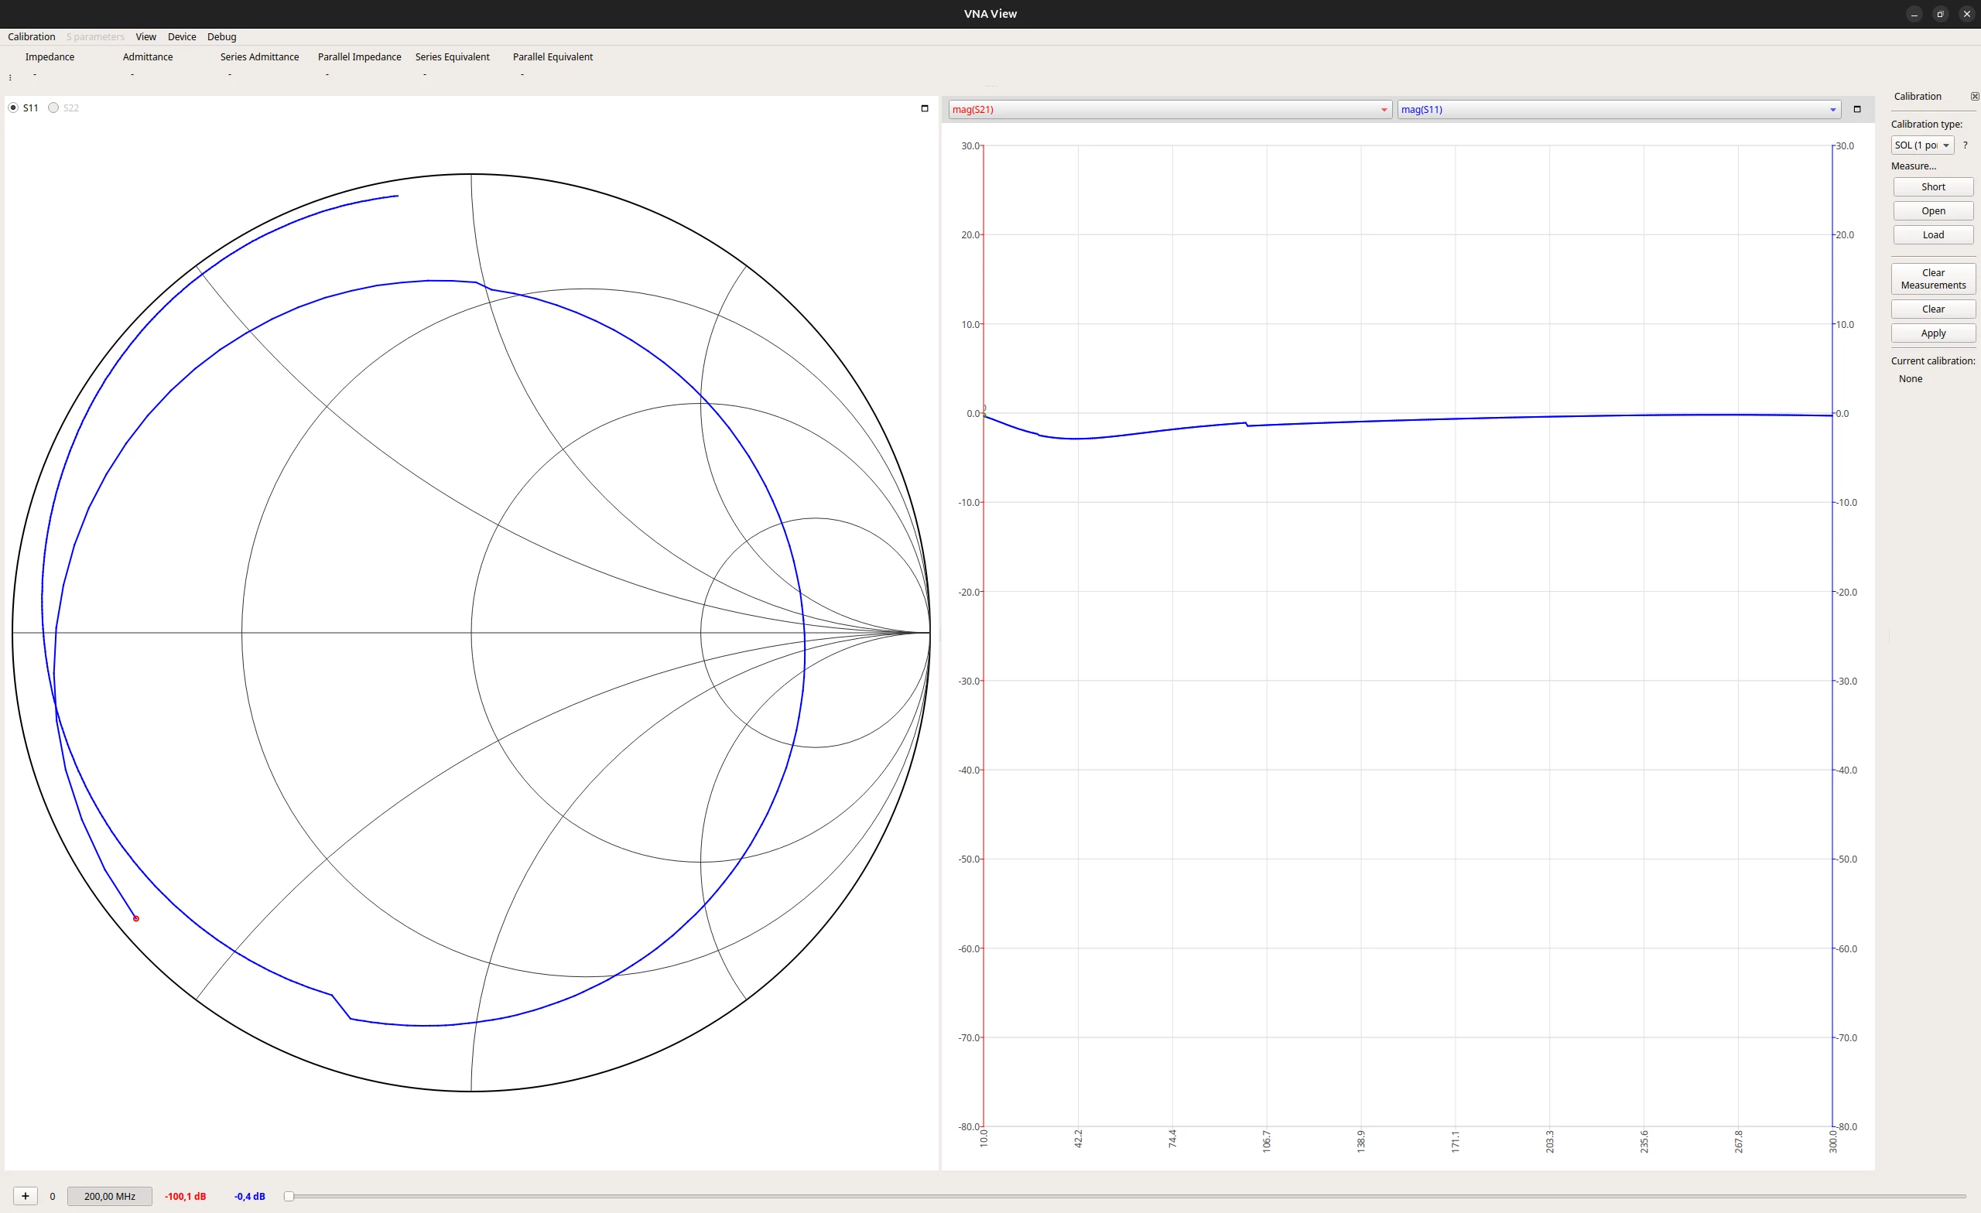Viewport: 1981px width, 1213px height.
Task: Expand the mag(S21) trace dropdown
Action: (1170, 109)
